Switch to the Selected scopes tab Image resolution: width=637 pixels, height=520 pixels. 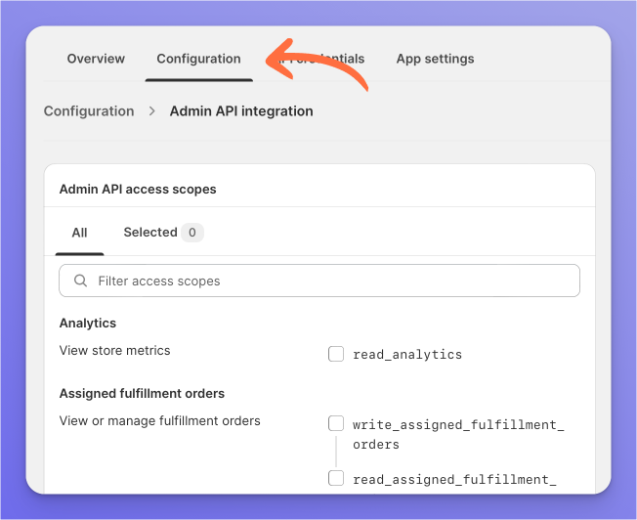point(150,233)
